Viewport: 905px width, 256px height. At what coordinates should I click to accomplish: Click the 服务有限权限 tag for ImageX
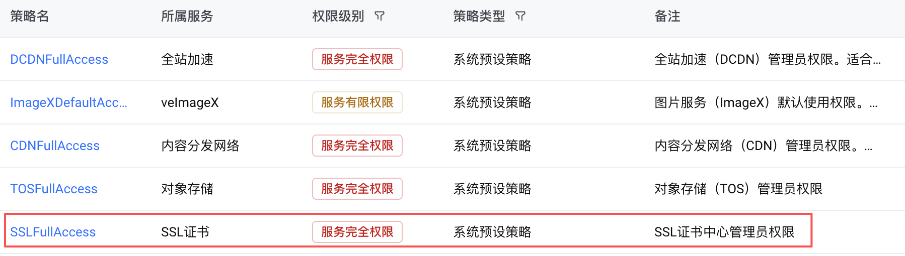click(x=357, y=103)
